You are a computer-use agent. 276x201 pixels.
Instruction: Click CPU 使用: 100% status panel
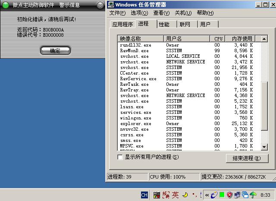click(x=174, y=177)
